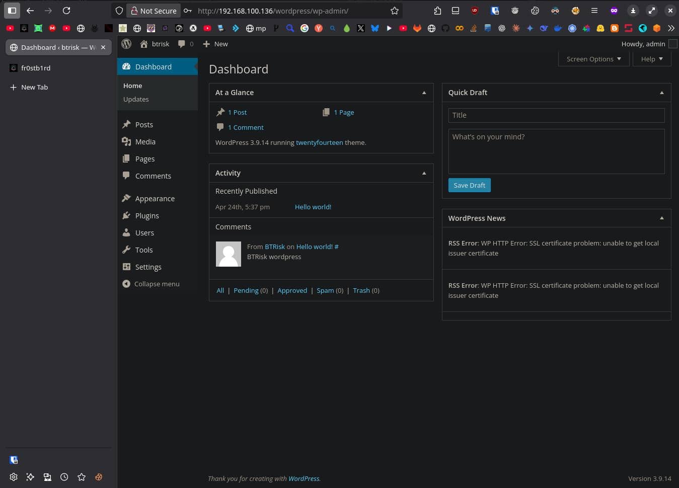679x488 pixels.
Task: Open Appearance in the admin menu
Action: click(x=155, y=199)
